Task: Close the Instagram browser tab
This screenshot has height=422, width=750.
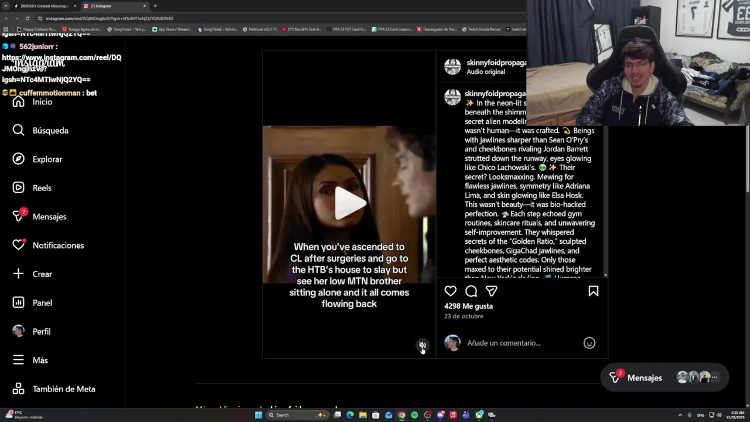Action: (x=145, y=6)
